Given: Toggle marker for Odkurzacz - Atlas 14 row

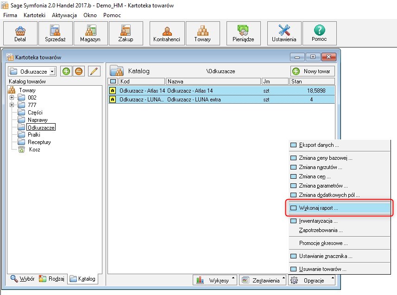Looking at the screenshot, I should point(113,91).
